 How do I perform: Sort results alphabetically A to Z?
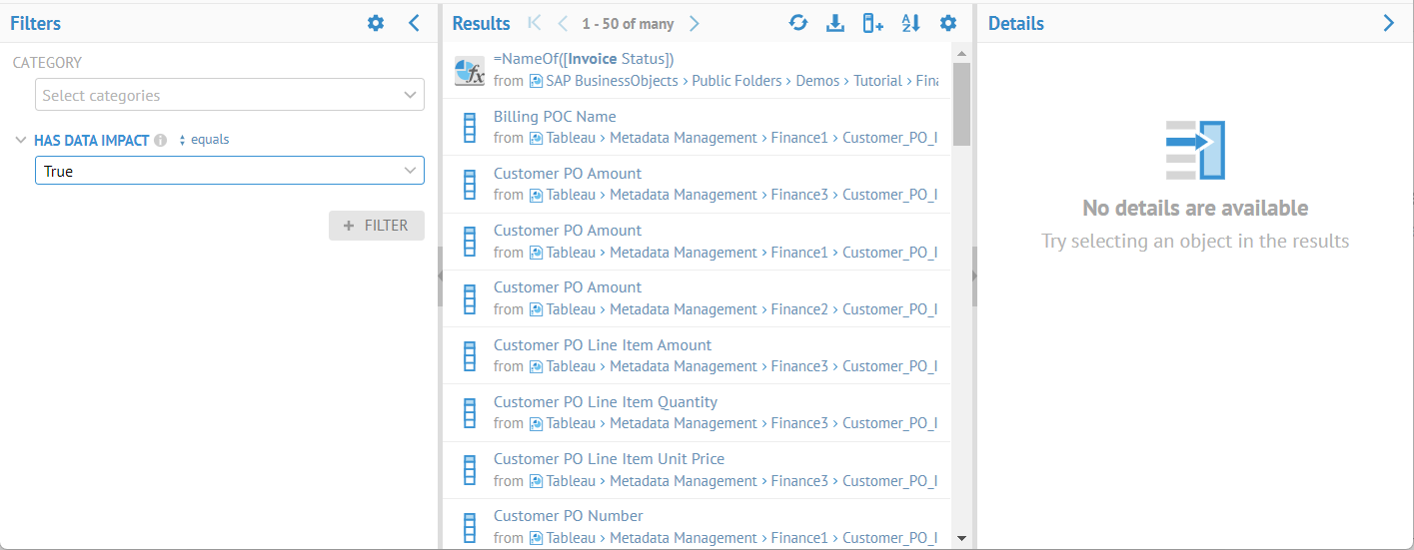(910, 23)
